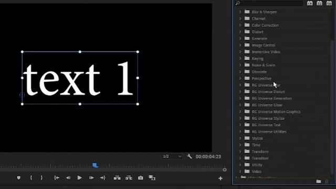This screenshot has height=189, width=336.
Task: Click the Color Correction folder icon
Action: [247, 25]
